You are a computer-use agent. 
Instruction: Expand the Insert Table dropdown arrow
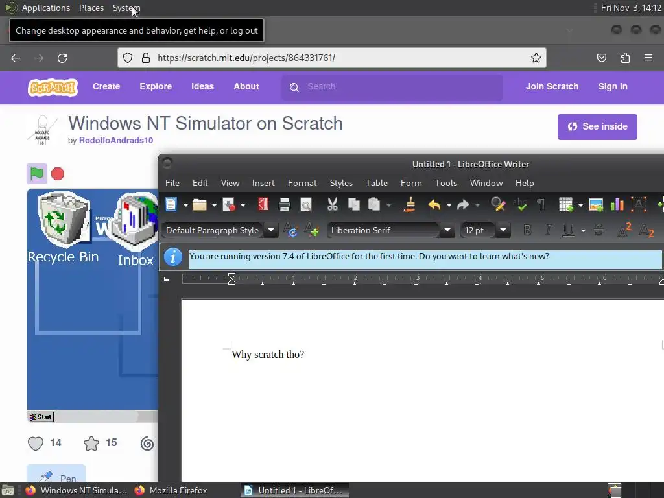click(x=580, y=206)
